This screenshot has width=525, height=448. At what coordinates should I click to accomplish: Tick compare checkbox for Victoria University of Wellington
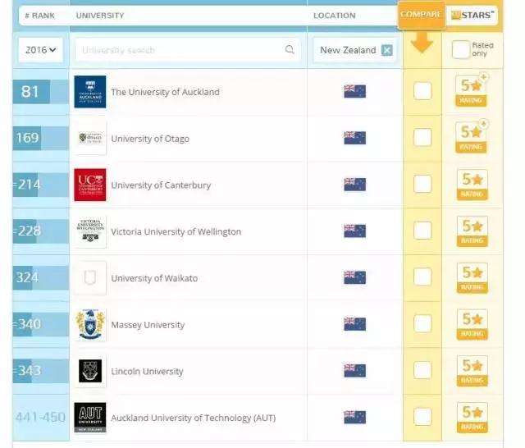coord(422,231)
